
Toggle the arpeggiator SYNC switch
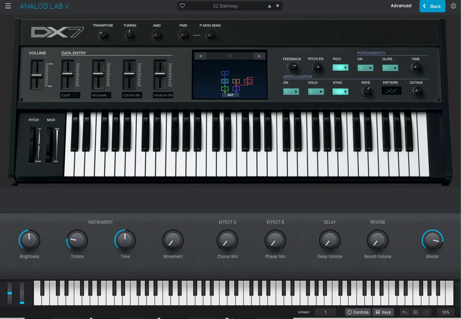341,92
